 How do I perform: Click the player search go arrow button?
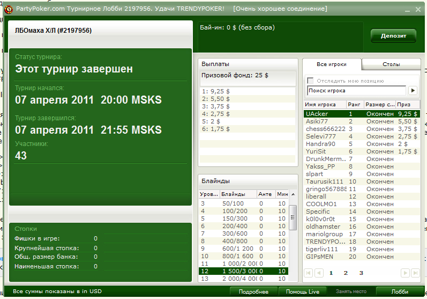tap(413, 91)
